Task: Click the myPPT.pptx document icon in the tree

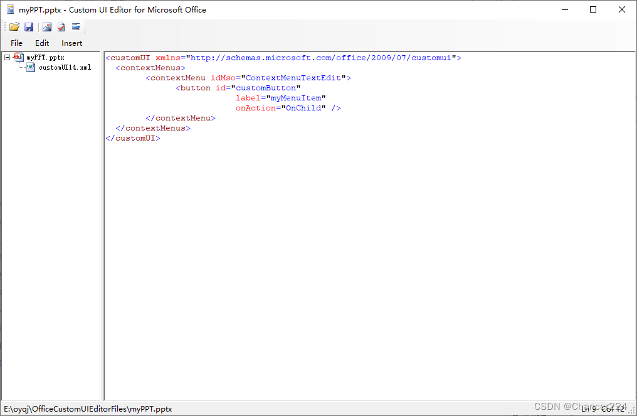Action: pyautogui.click(x=18, y=57)
